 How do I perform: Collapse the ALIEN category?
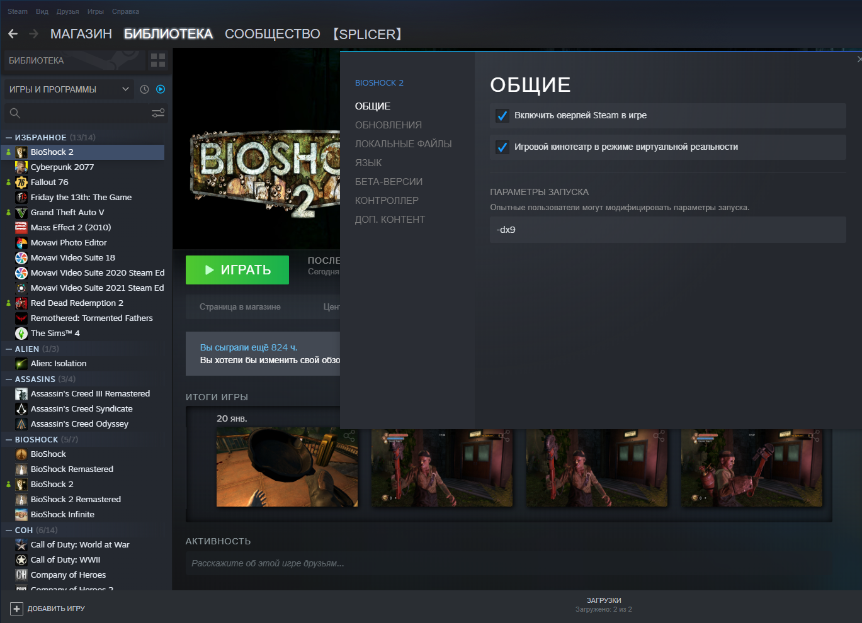(9, 349)
